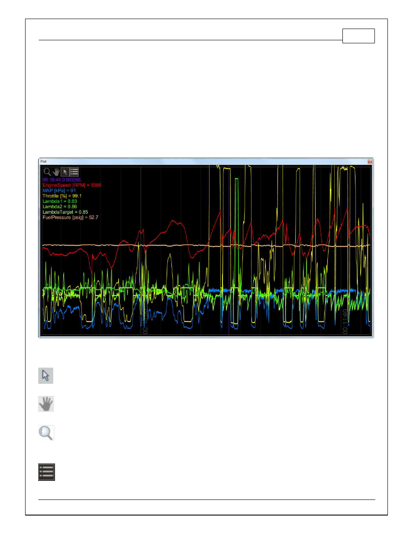Screen dimensions: 413x535
Task: Click the FuelPressure [psig] = 52.7 legend entry
Action: [70, 217]
